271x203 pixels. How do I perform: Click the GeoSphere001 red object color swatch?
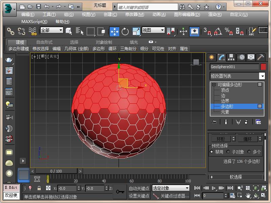click(x=263, y=67)
